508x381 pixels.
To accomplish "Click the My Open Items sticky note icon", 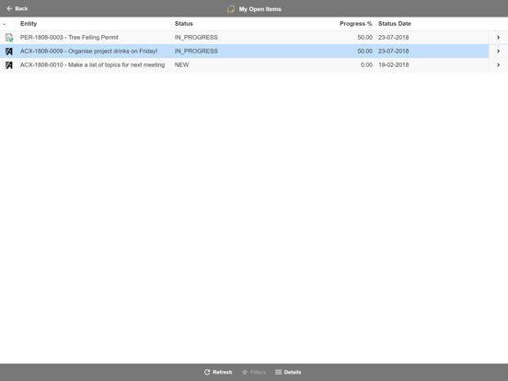I will click(x=231, y=9).
